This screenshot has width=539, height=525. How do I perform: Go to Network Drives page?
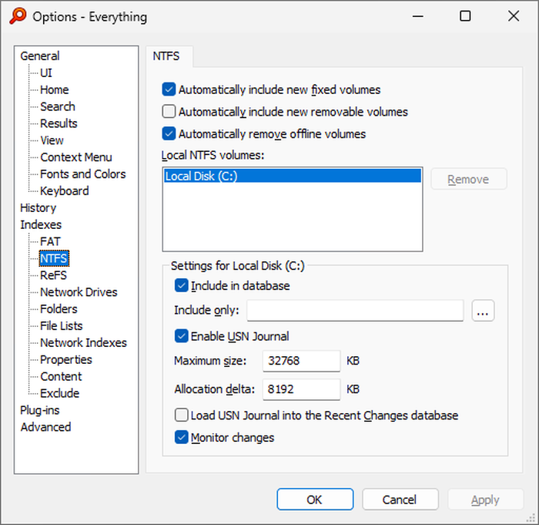coord(79,292)
